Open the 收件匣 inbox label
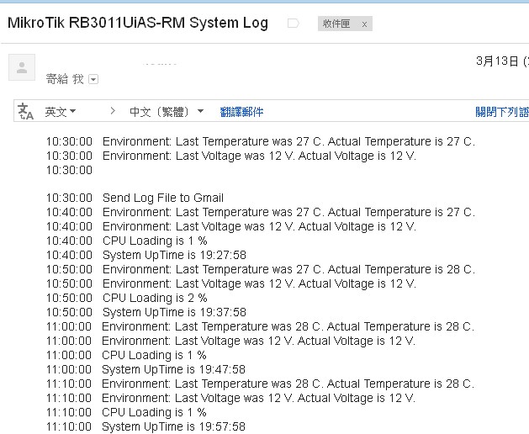The height and width of the screenshot is (434, 529). pos(336,24)
